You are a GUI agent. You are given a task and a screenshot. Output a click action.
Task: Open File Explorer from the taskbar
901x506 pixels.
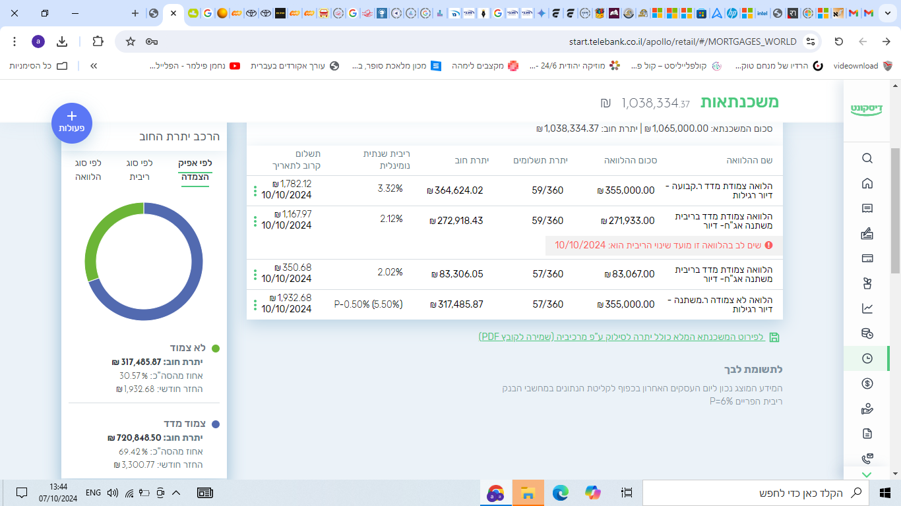click(x=528, y=493)
